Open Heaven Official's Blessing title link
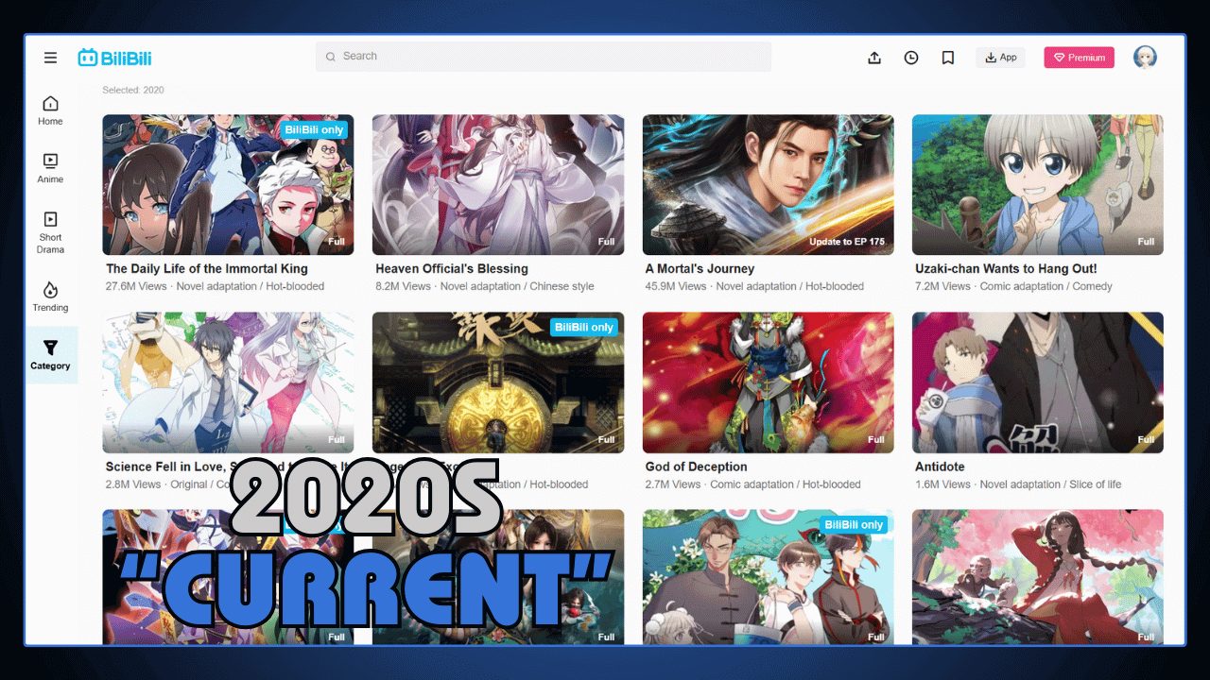 click(x=452, y=269)
